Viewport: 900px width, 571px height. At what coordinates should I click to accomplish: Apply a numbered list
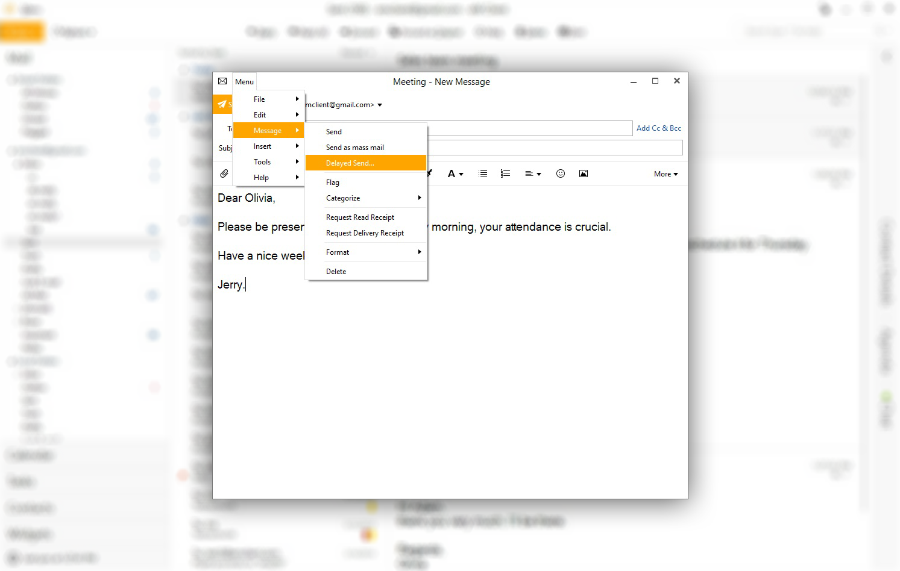coord(505,173)
